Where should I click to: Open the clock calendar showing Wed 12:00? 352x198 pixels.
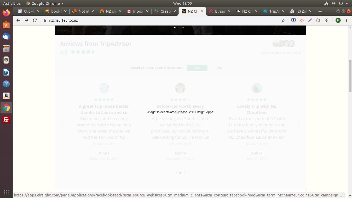tap(182, 3)
